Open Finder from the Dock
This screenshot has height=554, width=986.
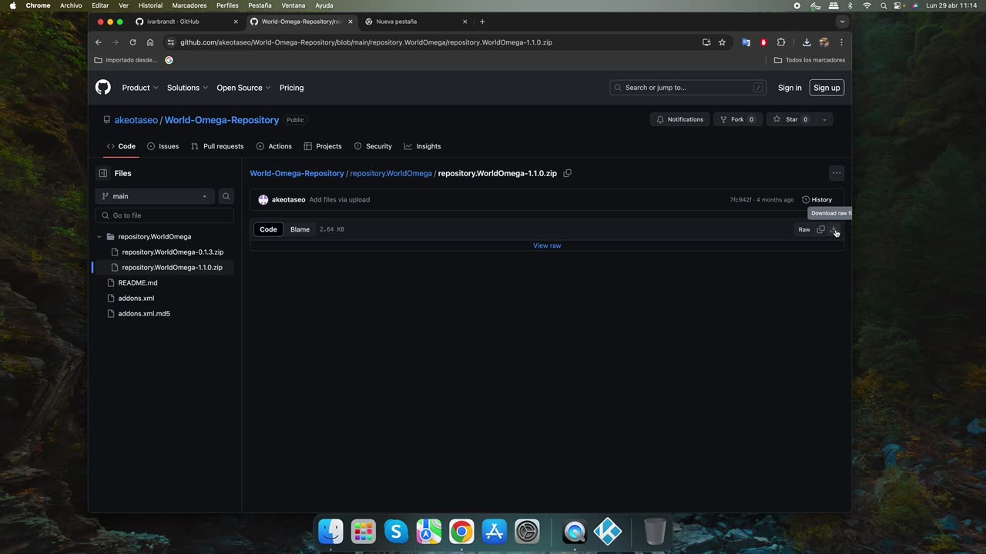(330, 532)
